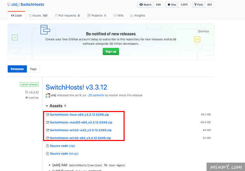Download SwitchHosts-win32-x64_v3.3.12.5349.zip
Viewport: 245px width, 171px height.
point(80,138)
